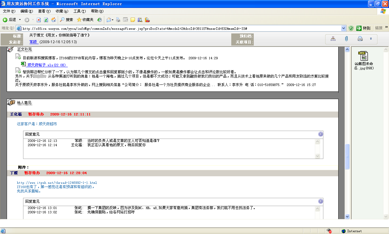Click into the address bar URL field
This screenshot has width=389, height=234.
181,28
